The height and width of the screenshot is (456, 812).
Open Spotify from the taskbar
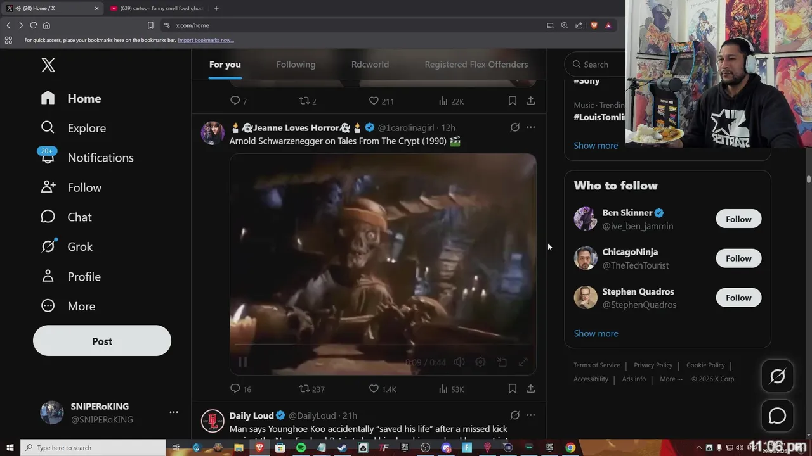(301, 448)
